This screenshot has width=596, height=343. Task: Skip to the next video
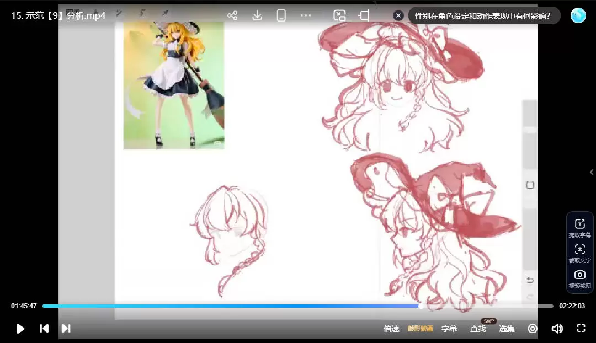tap(66, 329)
